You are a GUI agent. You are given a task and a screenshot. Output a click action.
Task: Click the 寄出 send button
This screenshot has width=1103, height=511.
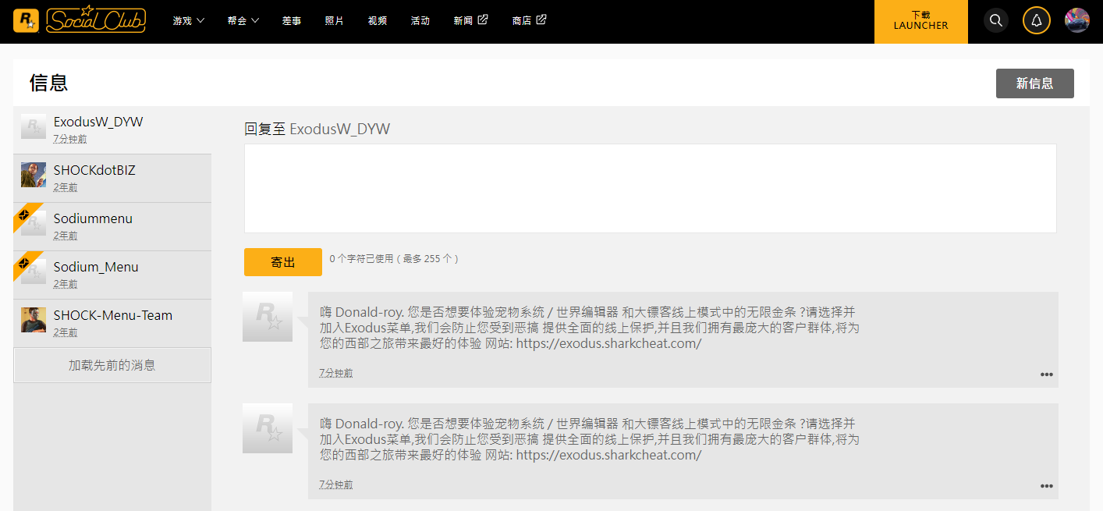click(x=283, y=262)
